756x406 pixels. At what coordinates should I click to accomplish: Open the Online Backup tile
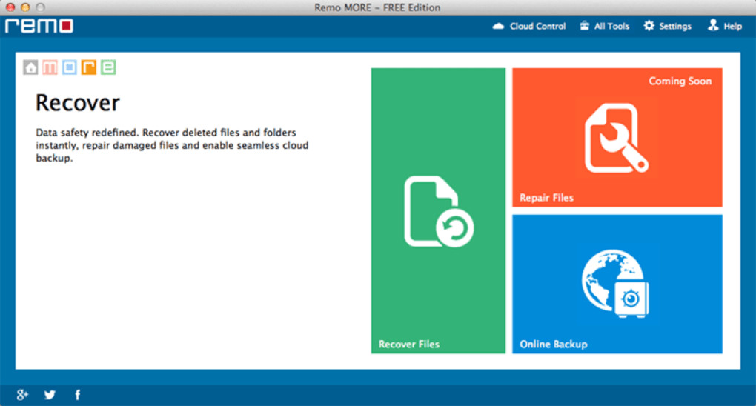click(x=617, y=284)
